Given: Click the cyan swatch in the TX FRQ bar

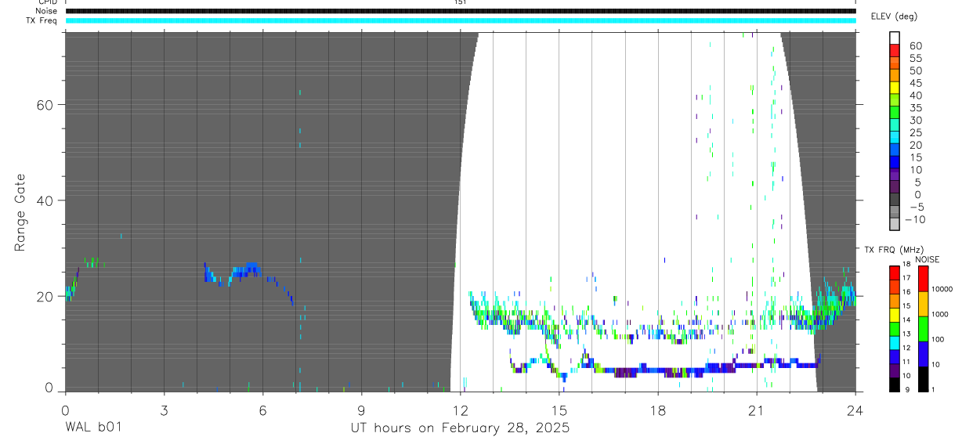Looking at the screenshot, I should (895, 343).
